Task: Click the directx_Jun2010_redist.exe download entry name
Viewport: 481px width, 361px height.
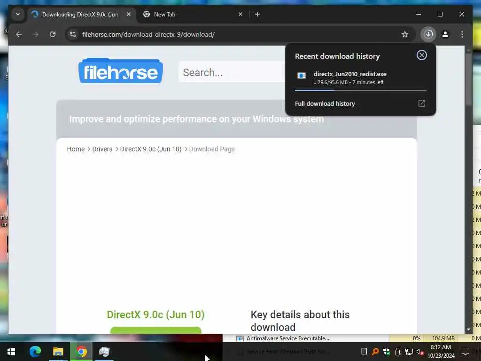Action: click(x=350, y=74)
